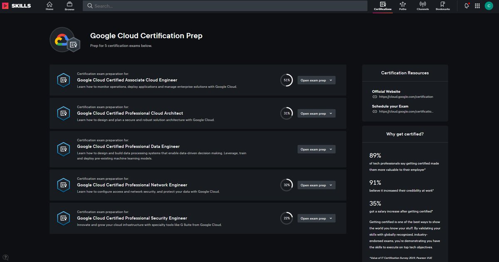This screenshot has width=499, height=262.
Task: Focus the Search input field
Action: pos(225,6)
